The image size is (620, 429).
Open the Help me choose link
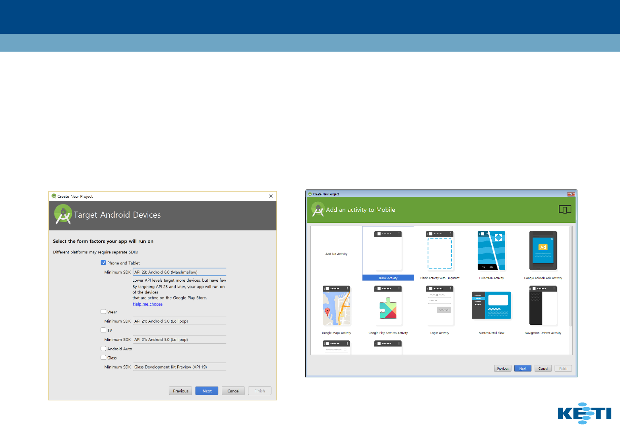pyautogui.click(x=147, y=304)
